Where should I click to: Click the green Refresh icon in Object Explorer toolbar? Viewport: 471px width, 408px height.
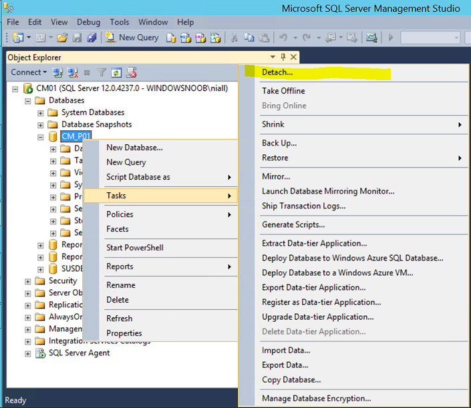point(116,73)
